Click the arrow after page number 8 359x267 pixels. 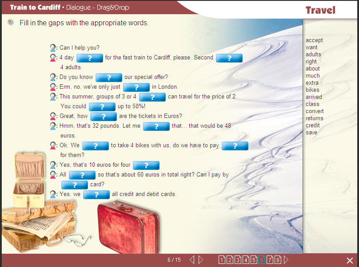pyautogui.click(x=286, y=260)
